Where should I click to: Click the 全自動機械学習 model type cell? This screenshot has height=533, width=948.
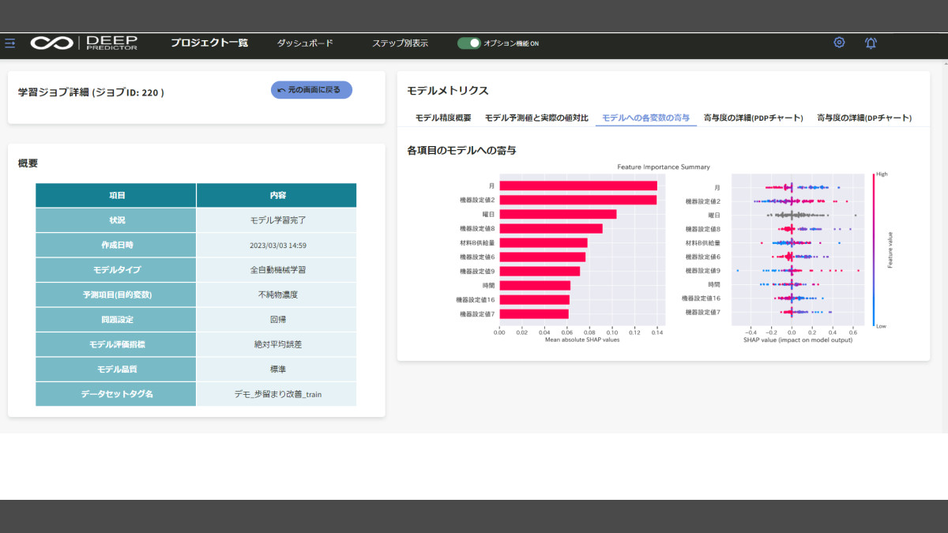276,270
